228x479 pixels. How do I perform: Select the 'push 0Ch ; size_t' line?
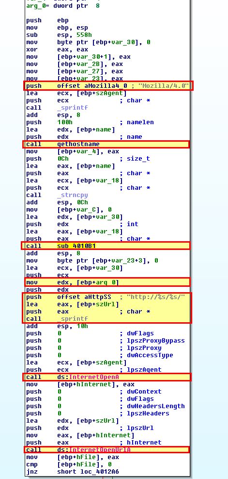tap(88, 159)
